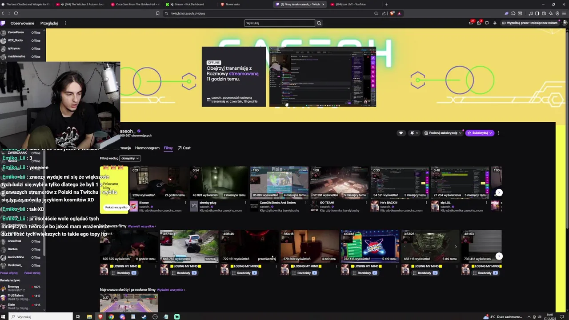Open the Czat pop-out tab
Image resolution: width=569 pixels, height=320 pixels.
[x=184, y=148]
